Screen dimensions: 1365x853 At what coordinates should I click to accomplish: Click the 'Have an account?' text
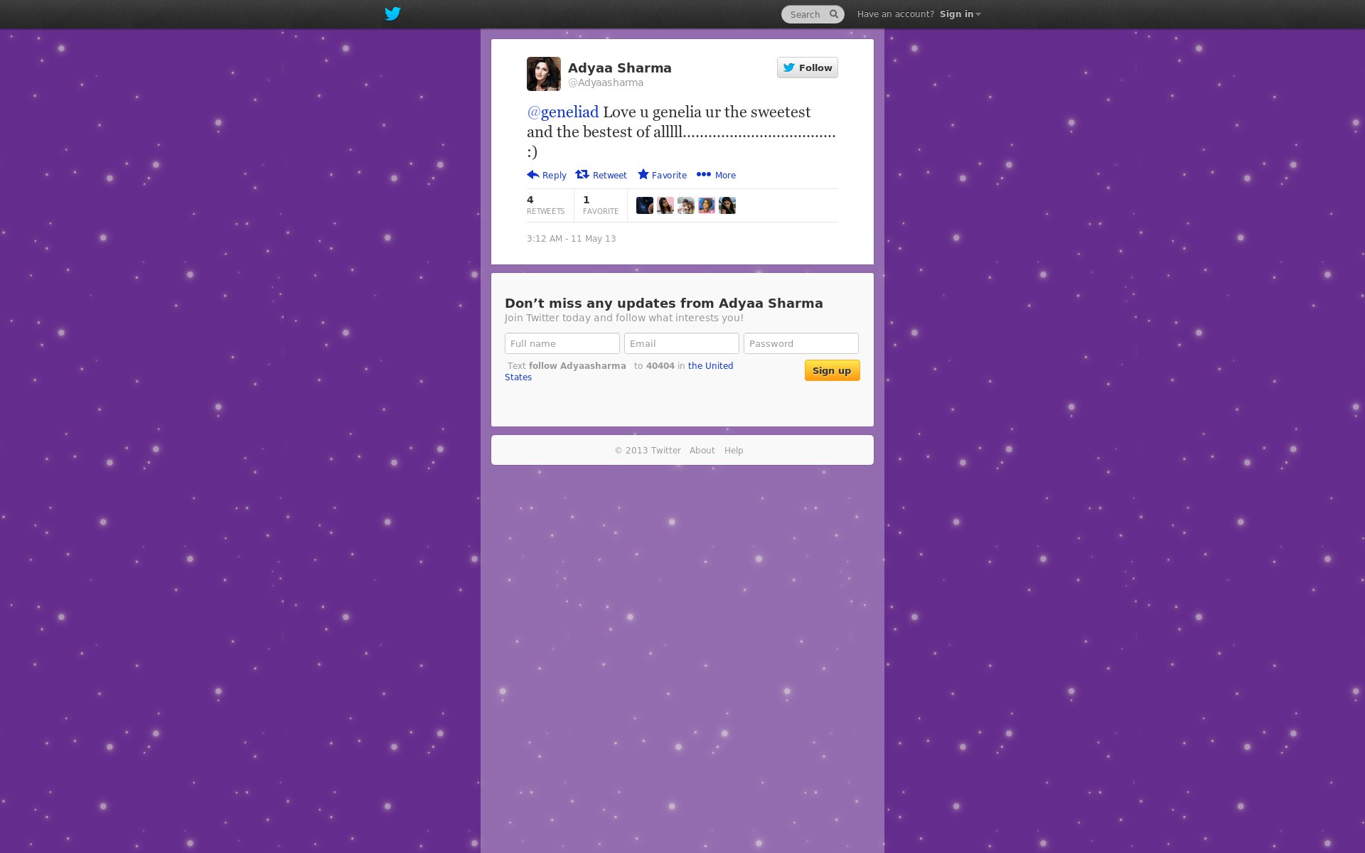(x=896, y=14)
